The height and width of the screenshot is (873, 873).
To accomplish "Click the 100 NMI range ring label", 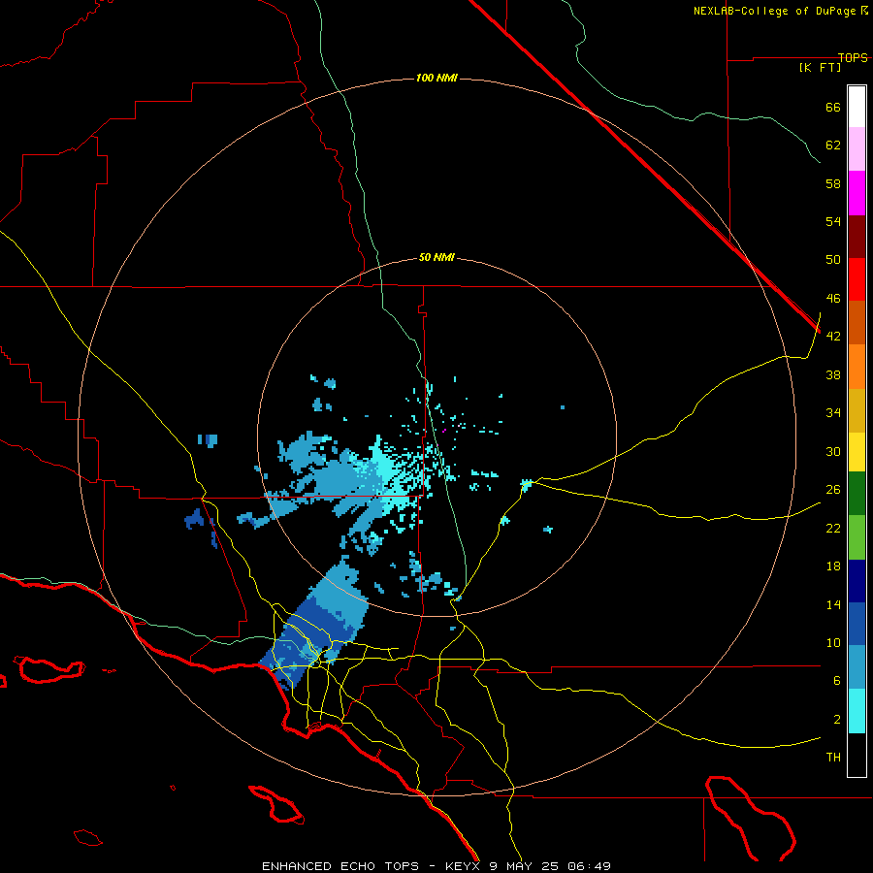I will 436,78.
